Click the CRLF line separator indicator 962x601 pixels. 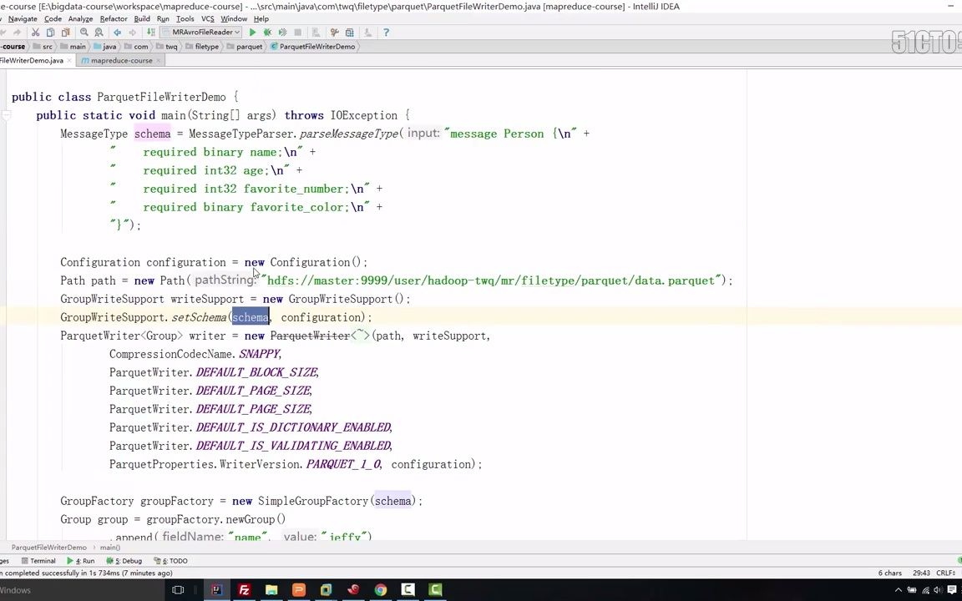[944, 573]
